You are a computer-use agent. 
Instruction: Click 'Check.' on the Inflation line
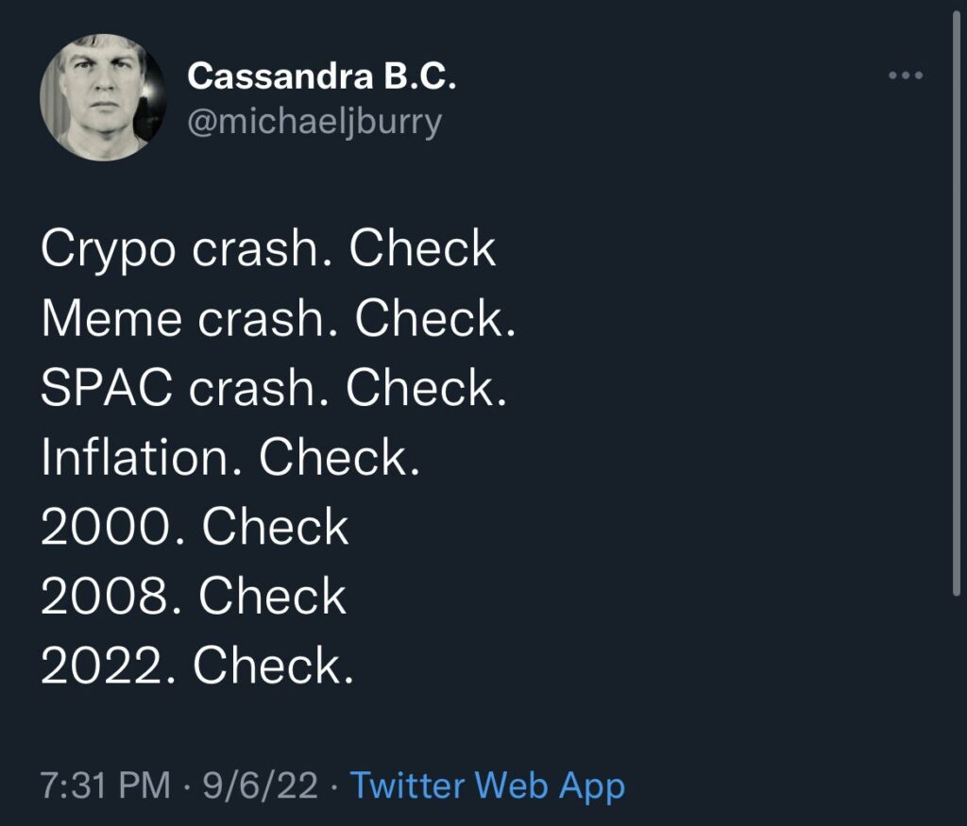point(339,458)
